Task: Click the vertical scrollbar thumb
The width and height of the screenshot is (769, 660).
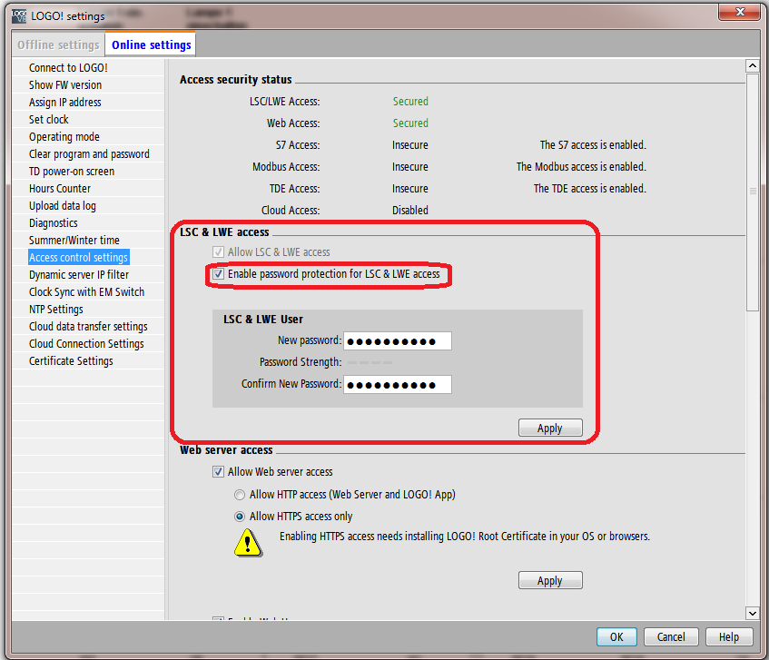Action: (753, 192)
